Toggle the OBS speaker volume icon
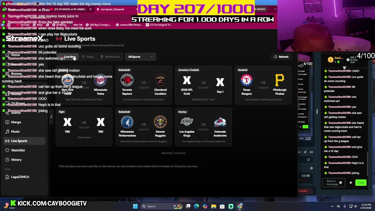This screenshot has height=211, width=375. [311, 152]
